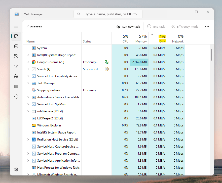Open the Services puzzle-piece sidebar icon
Viewport: 222px width, 183px height.
pos(16,97)
